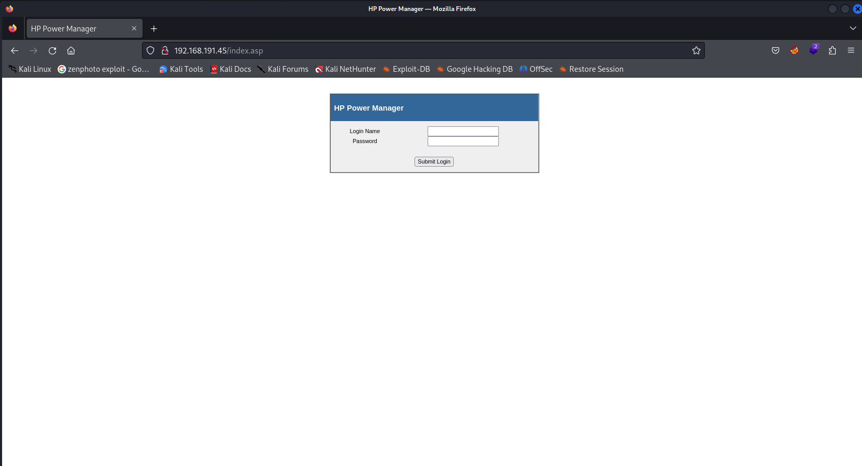Go to the Firefox home page
The image size is (862, 466).
[71, 51]
